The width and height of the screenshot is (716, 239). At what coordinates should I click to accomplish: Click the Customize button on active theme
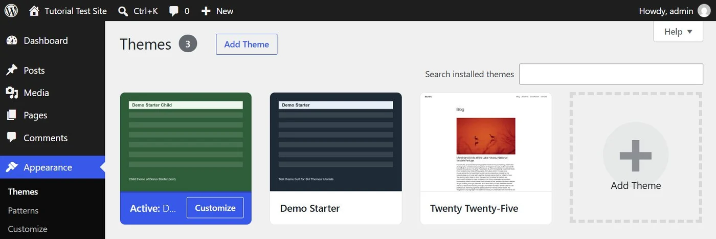point(215,208)
